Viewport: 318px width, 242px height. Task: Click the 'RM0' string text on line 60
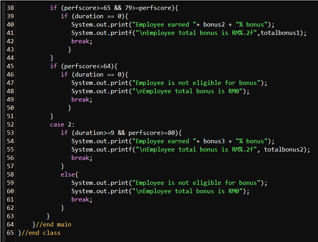(x=234, y=191)
